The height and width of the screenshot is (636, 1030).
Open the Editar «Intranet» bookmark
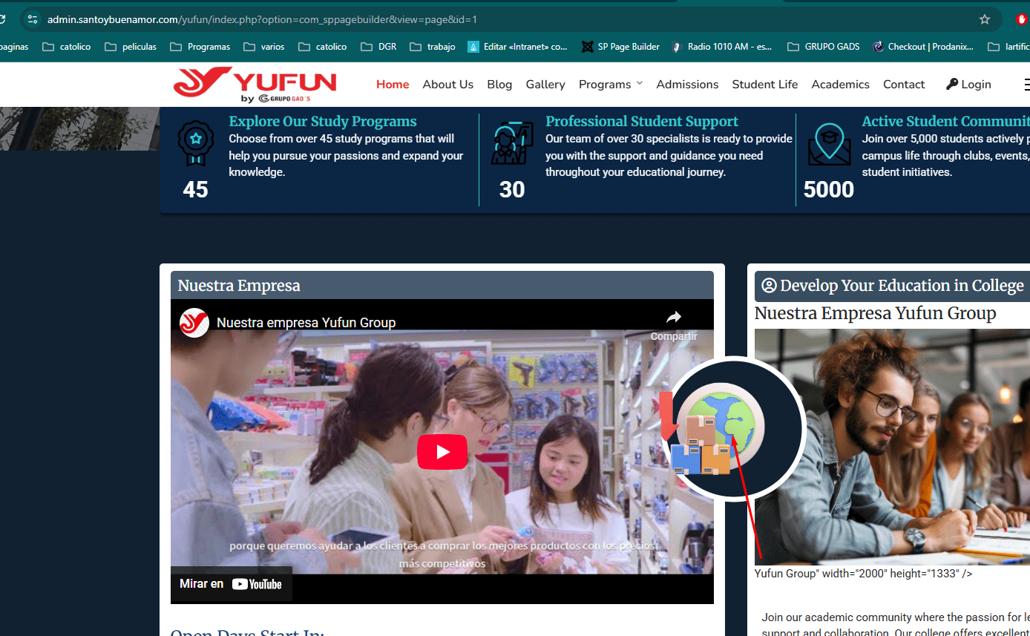(517, 47)
